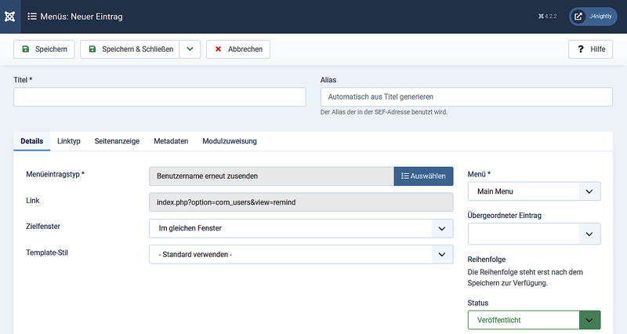Open the Metadaten tab
The height and width of the screenshot is (334, 627).
[171, 141]
